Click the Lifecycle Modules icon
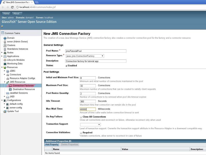 click(5, 60)
